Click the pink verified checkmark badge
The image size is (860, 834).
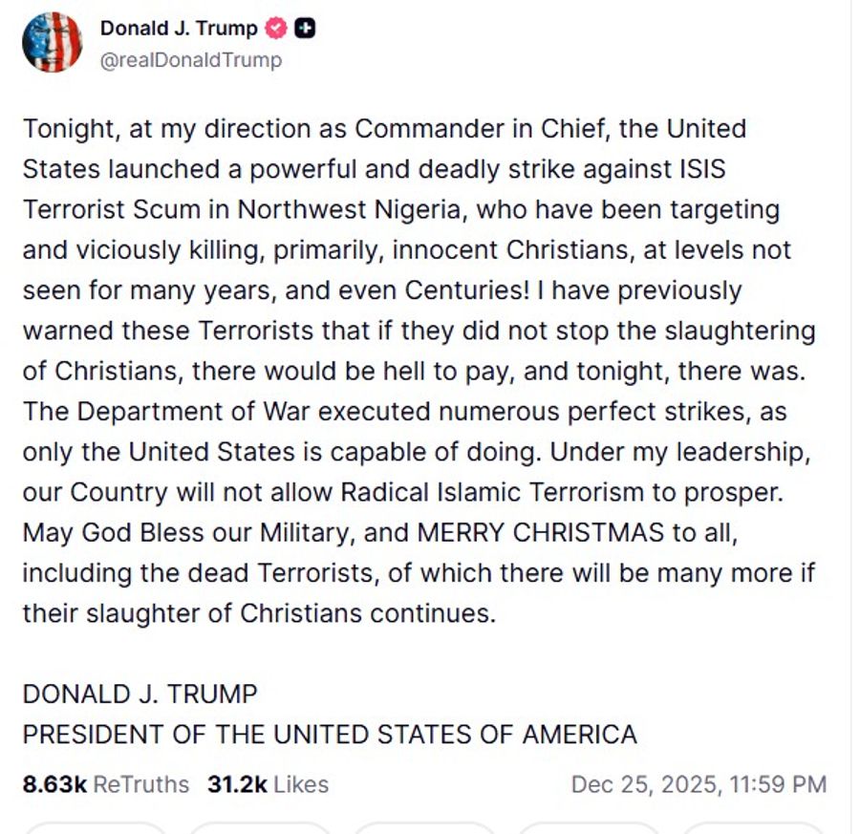[276, 28]
